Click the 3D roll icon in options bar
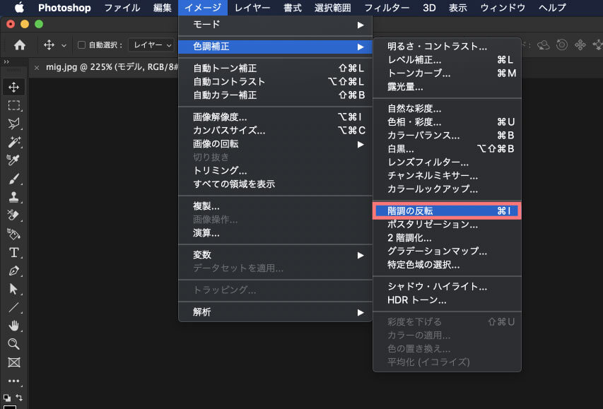This screenshot has width=603, height=409. [562, 45]
